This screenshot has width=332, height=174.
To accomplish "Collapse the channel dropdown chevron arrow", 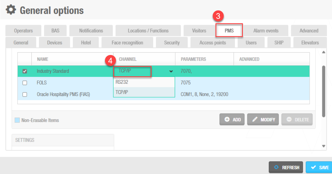I will [171, 71].
